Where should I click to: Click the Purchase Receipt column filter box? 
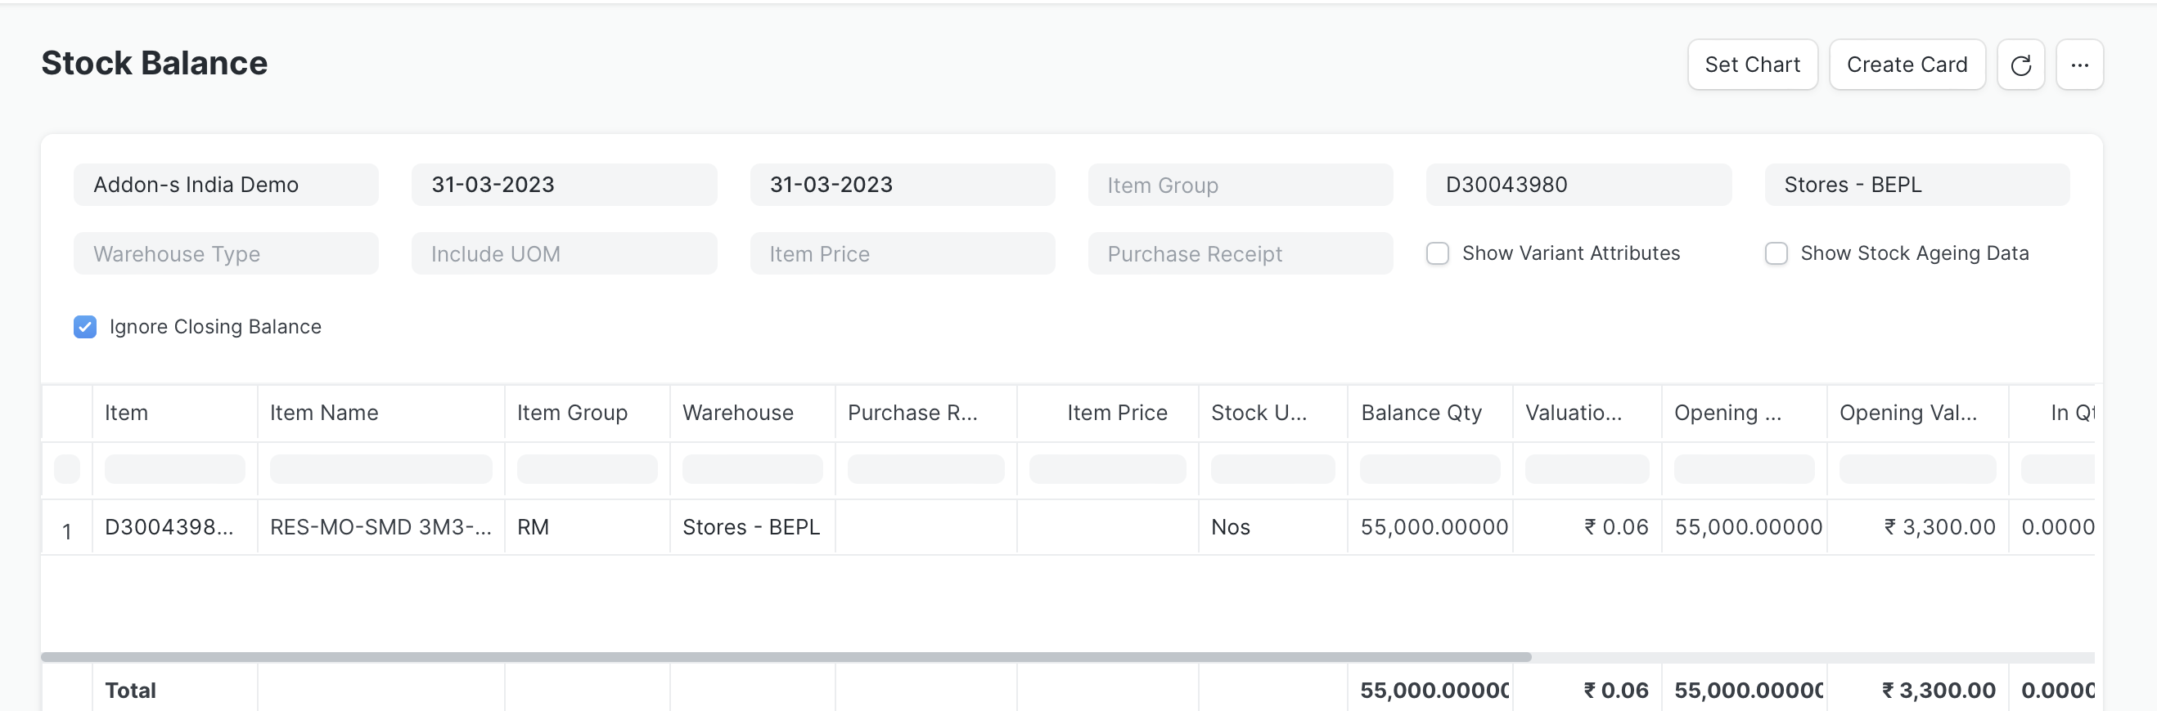tap(925, 468)
